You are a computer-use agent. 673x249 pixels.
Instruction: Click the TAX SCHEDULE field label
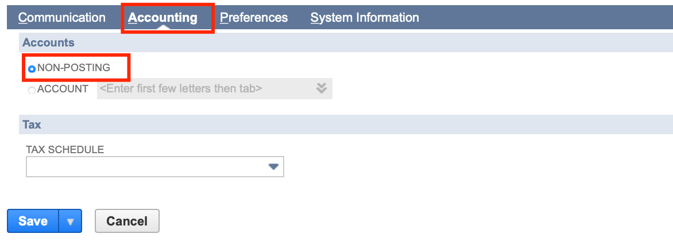65,149
